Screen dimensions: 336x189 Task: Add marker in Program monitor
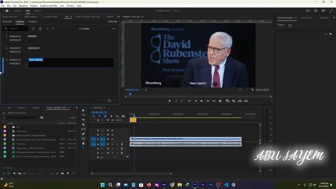point(170,101)
